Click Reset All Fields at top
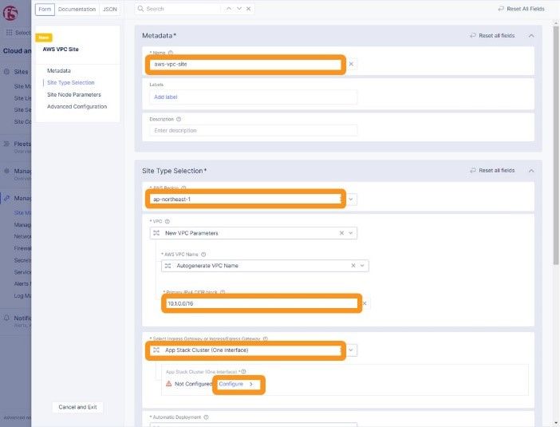Viewport: 560px width, 427px height. (x=522, y=9)
